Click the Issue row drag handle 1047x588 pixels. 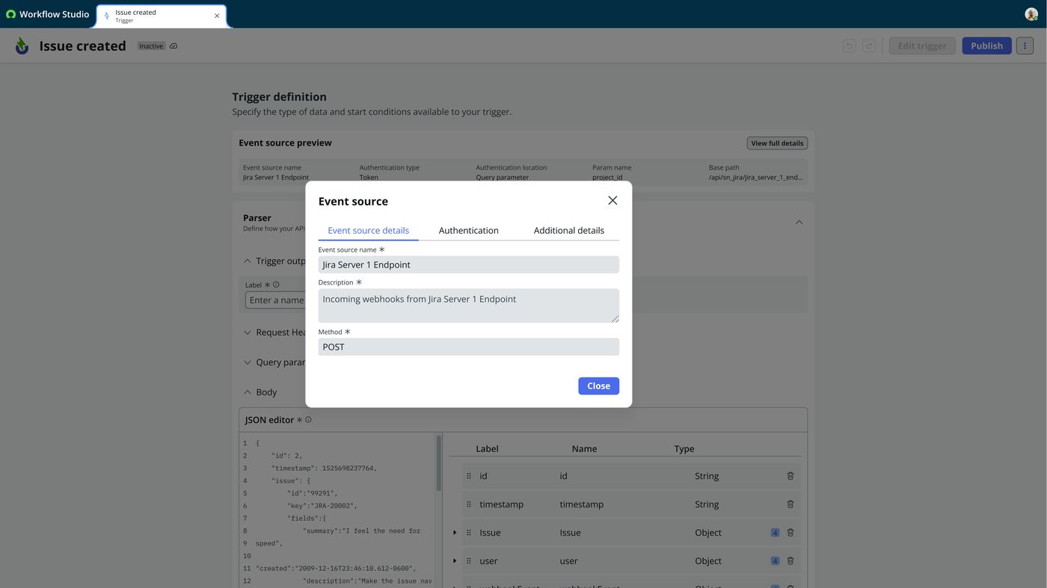(469, 533)
